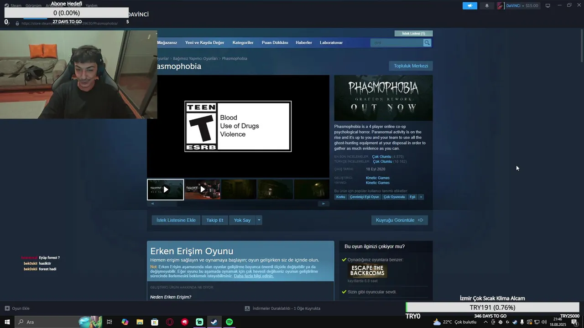The height and width of the screenshot is (328, 584).
Task: Open the Windows notification center icon
Action: coord(574,322)
